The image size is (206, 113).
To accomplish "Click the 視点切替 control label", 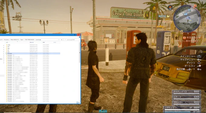I will [181, 69].
